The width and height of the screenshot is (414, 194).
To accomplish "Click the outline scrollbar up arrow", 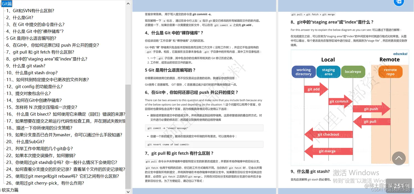I will 128,4.
